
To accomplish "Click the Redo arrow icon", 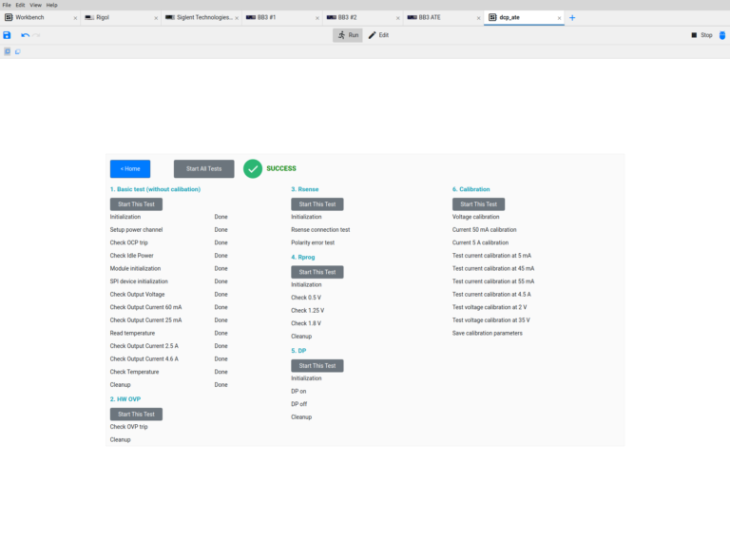I will [38, 35].
